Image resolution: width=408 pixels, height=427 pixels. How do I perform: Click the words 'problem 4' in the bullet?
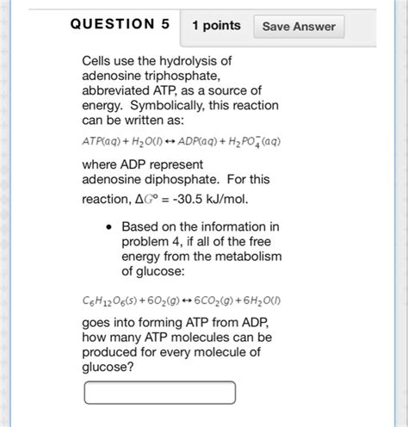pyautogui.click(x=150, y=242)
